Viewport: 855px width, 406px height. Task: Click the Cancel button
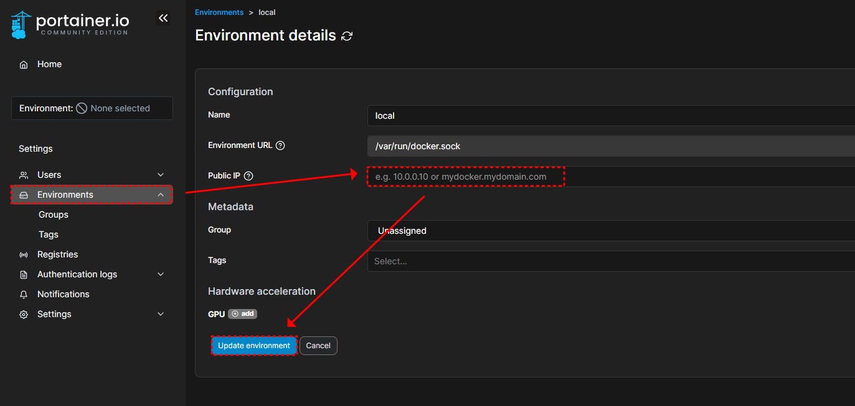318,346
